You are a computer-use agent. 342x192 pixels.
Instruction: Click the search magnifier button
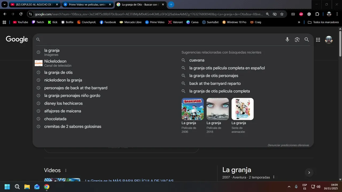307,39
